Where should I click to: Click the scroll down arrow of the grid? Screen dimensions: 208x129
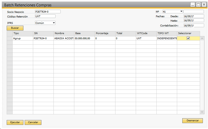point(202,112)
